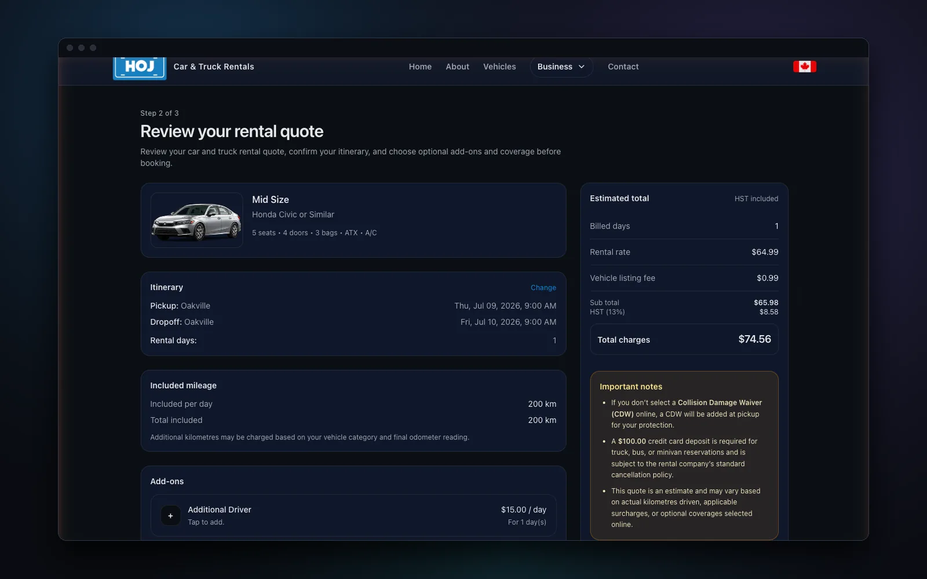Screen dimensions: 927x579
Task: Click the Step 2 of 3 indicator
Action: pyautogui.click(x=159, y=113)
